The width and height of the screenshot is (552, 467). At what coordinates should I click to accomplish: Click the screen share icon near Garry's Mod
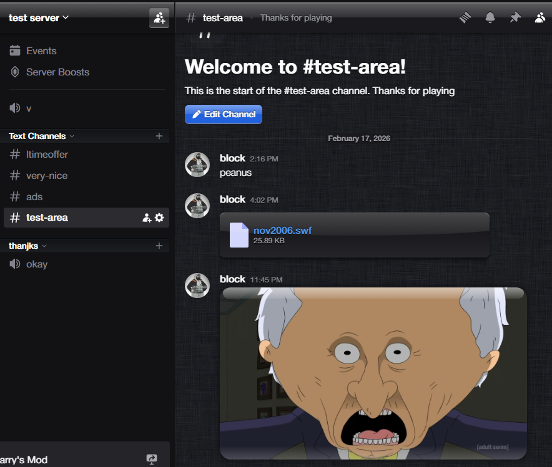click(152, 459)
